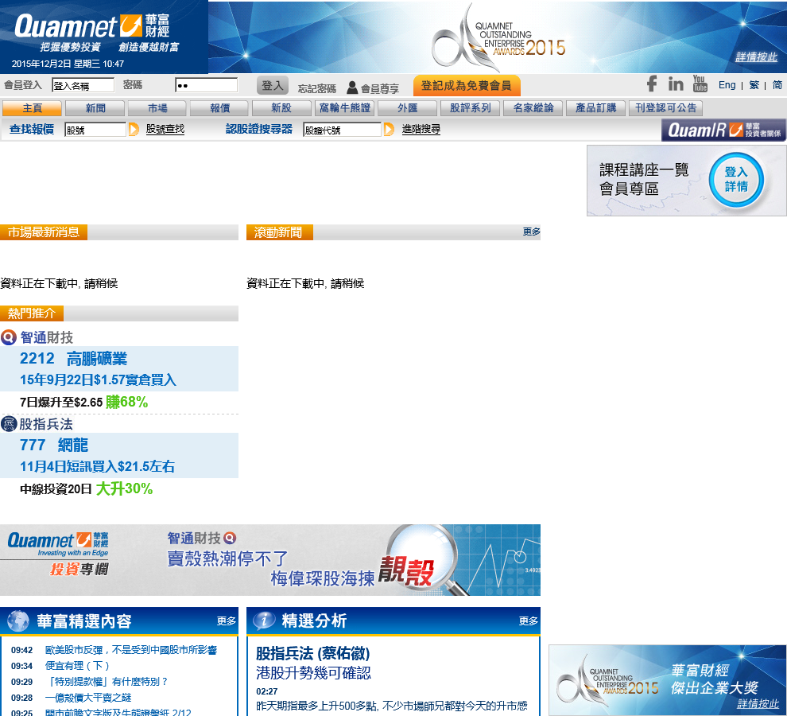Click the orange arrow beside warrant code search
The width and height of the screenshot is (787, 716).
[x=389, y=129]
